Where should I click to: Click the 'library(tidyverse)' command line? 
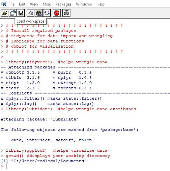click(57, 62)
